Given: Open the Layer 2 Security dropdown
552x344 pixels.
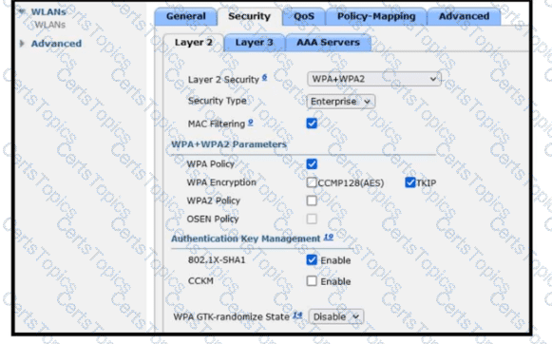Looking at the screenshot, I should pos(374,79).
